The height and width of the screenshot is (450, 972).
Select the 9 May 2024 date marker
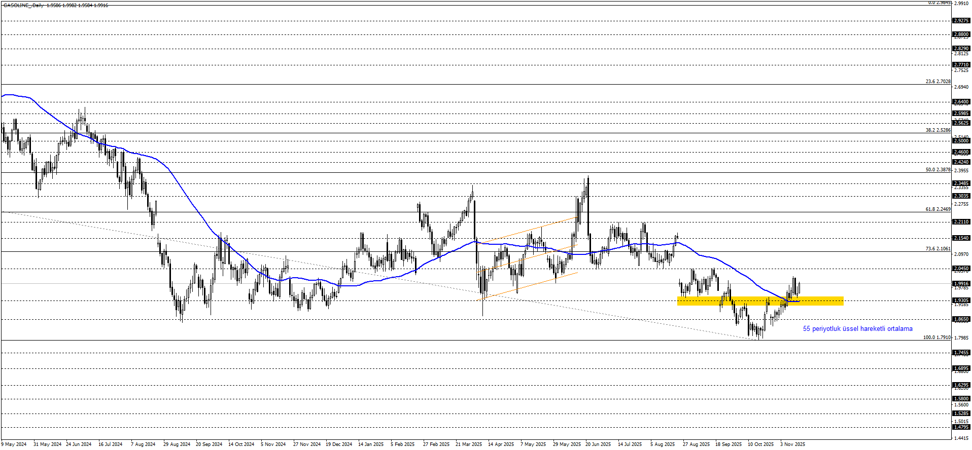pyautogui.click(x=14, y=444)
